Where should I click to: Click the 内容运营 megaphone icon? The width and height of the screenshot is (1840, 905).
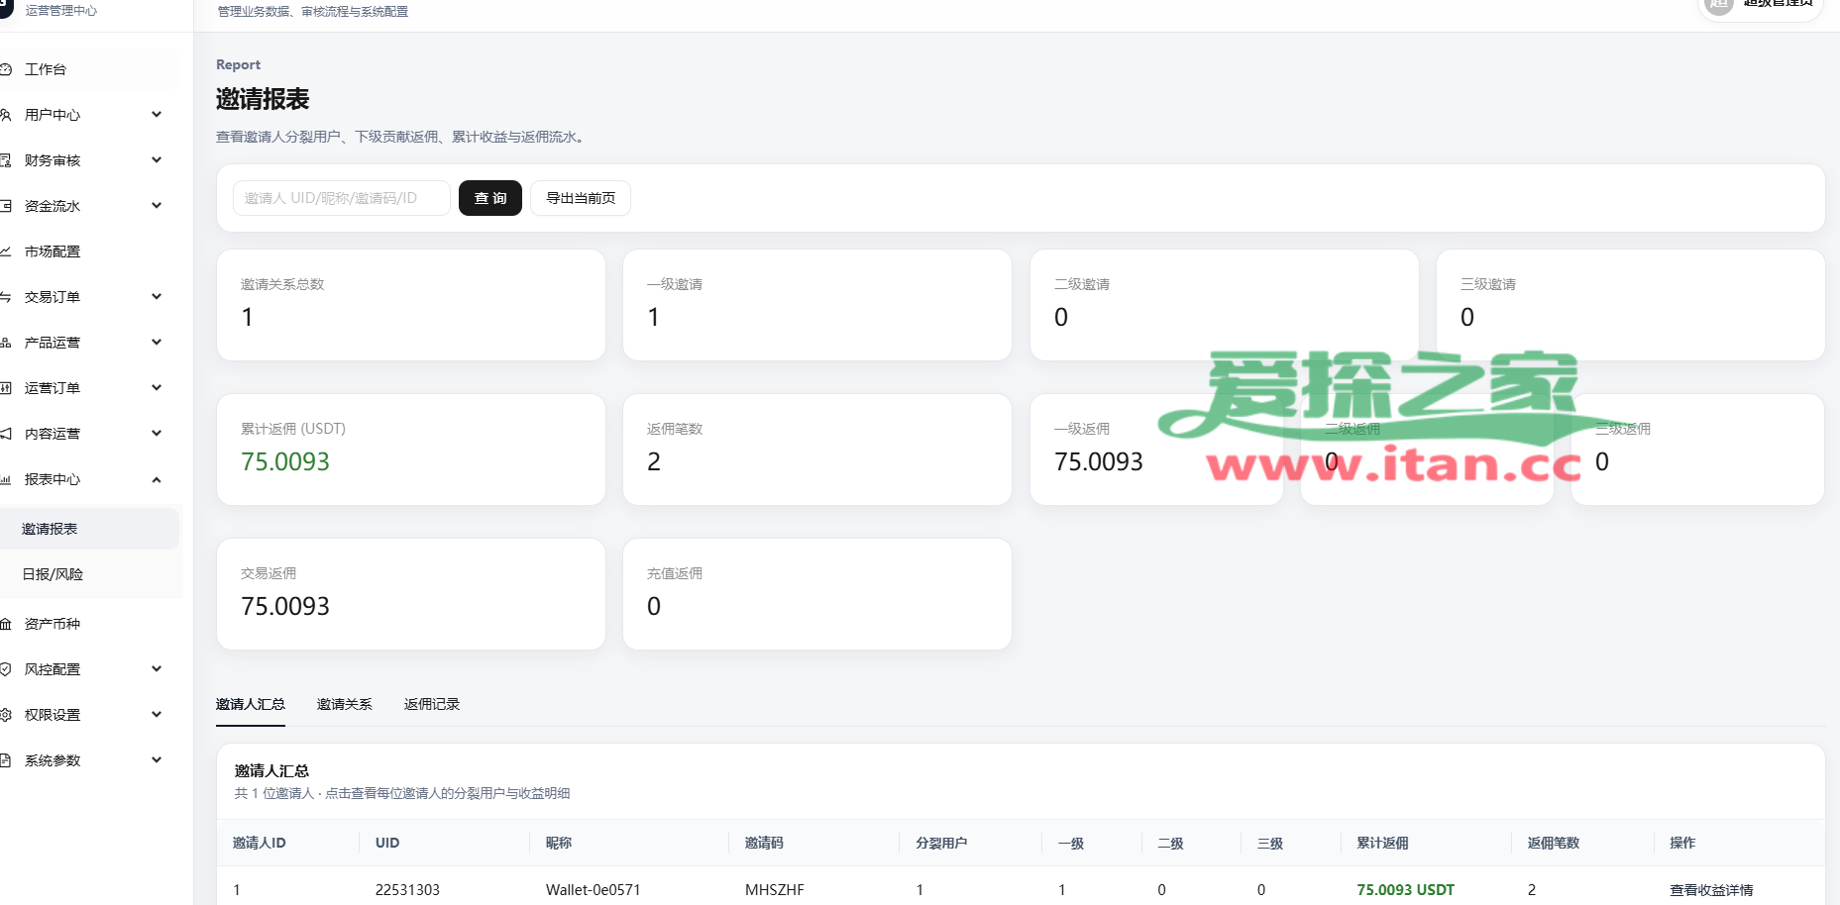(5, 434)
